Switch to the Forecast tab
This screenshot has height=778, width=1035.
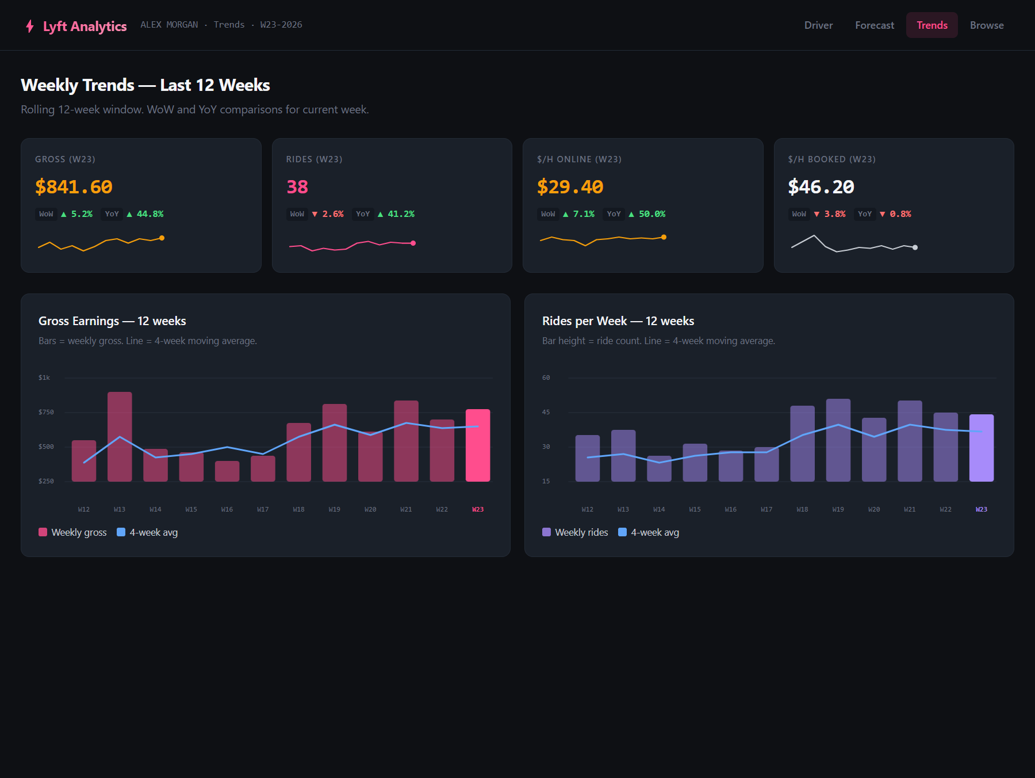pos(874,25)
